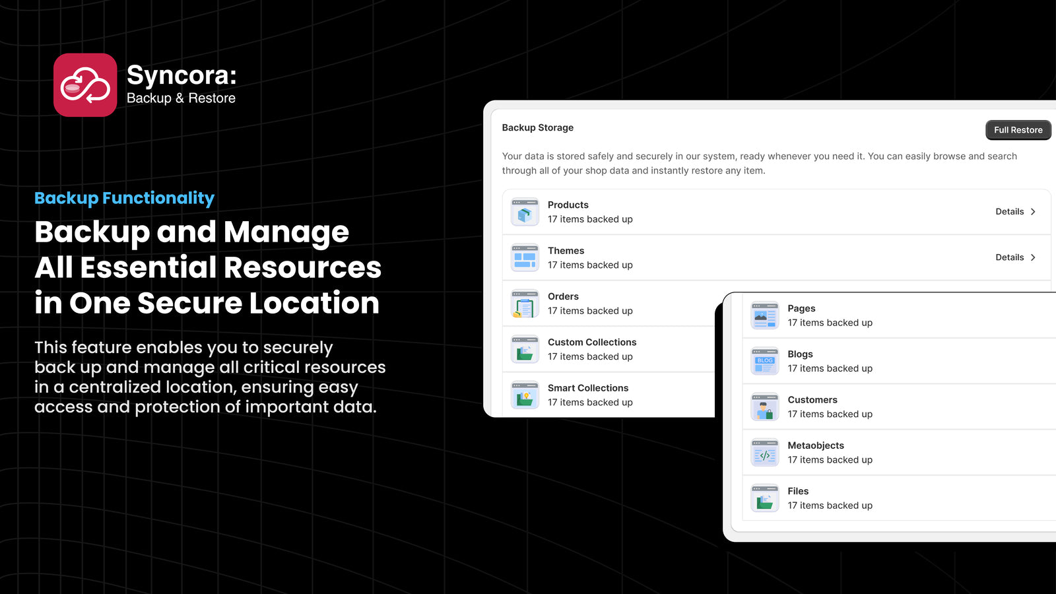Viewport: 1056px width, 594px height.
Task: Select the Themes icon
Action: tap(525, 257)
